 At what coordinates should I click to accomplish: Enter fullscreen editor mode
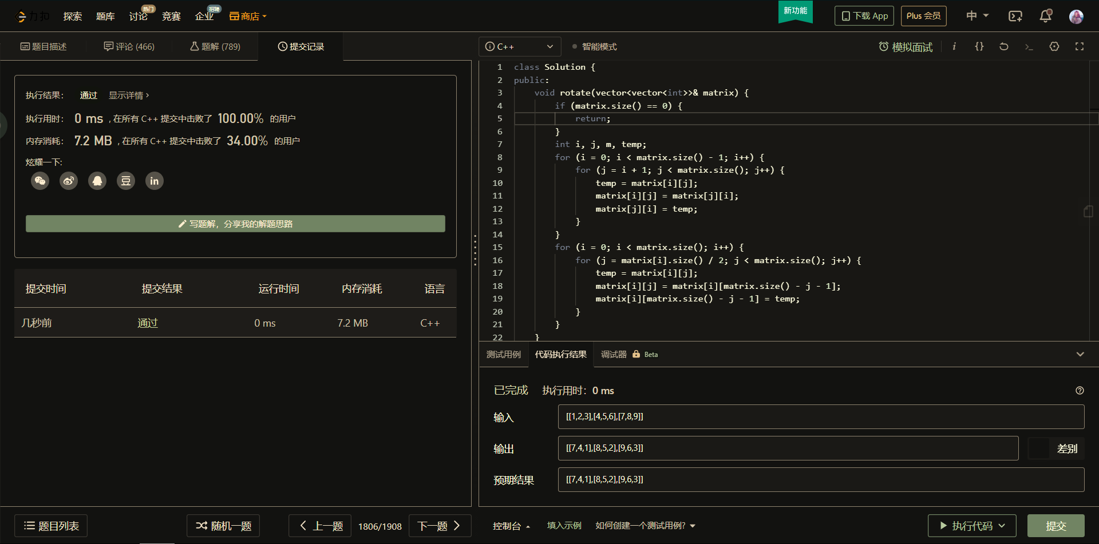tap(1080, 46)
